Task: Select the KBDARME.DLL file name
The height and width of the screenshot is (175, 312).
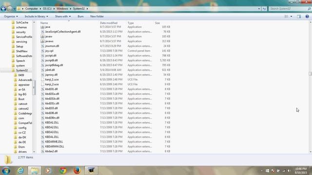Action: pyautogui.click(x=54, y=141)
